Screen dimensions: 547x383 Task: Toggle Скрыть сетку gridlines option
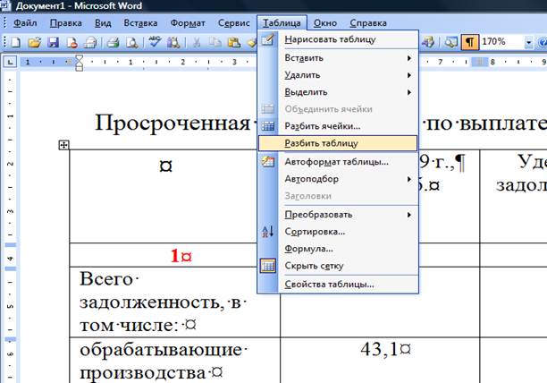point(313,266)
